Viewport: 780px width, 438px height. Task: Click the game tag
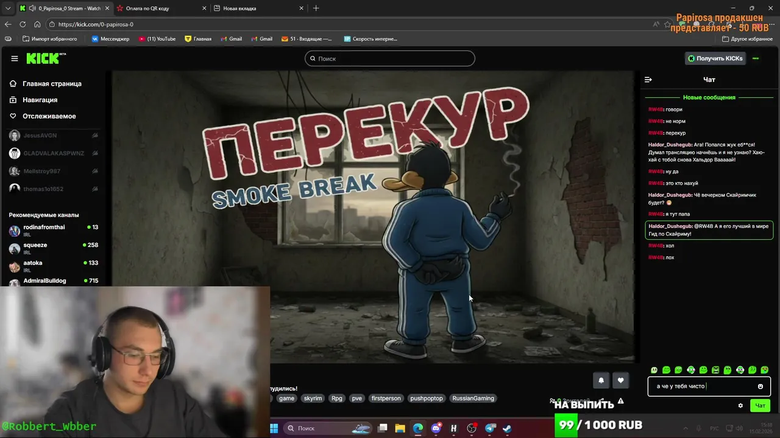(286, 398)
